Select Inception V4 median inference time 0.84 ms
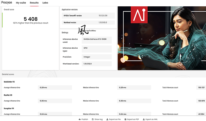 pyautogui.click(x=134, y=114)
